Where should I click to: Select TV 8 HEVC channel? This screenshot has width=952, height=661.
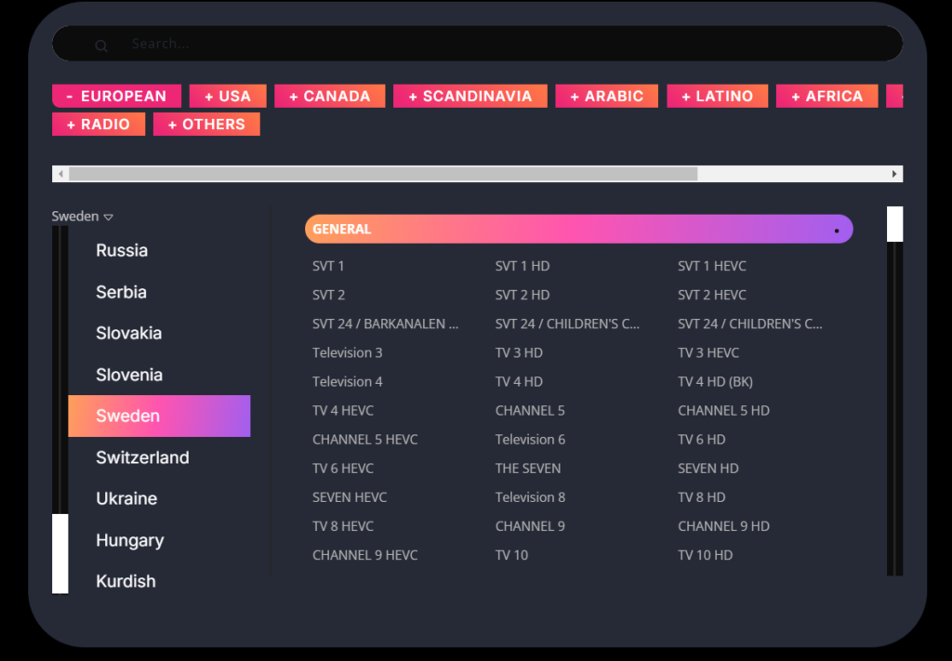coord(343,526)
